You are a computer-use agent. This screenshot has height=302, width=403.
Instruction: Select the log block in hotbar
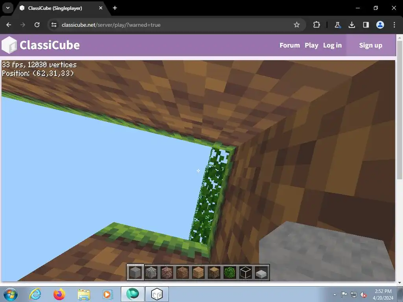pos(214,272)
